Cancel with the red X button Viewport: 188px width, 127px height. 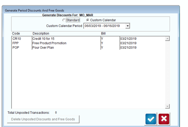[164, 119]
